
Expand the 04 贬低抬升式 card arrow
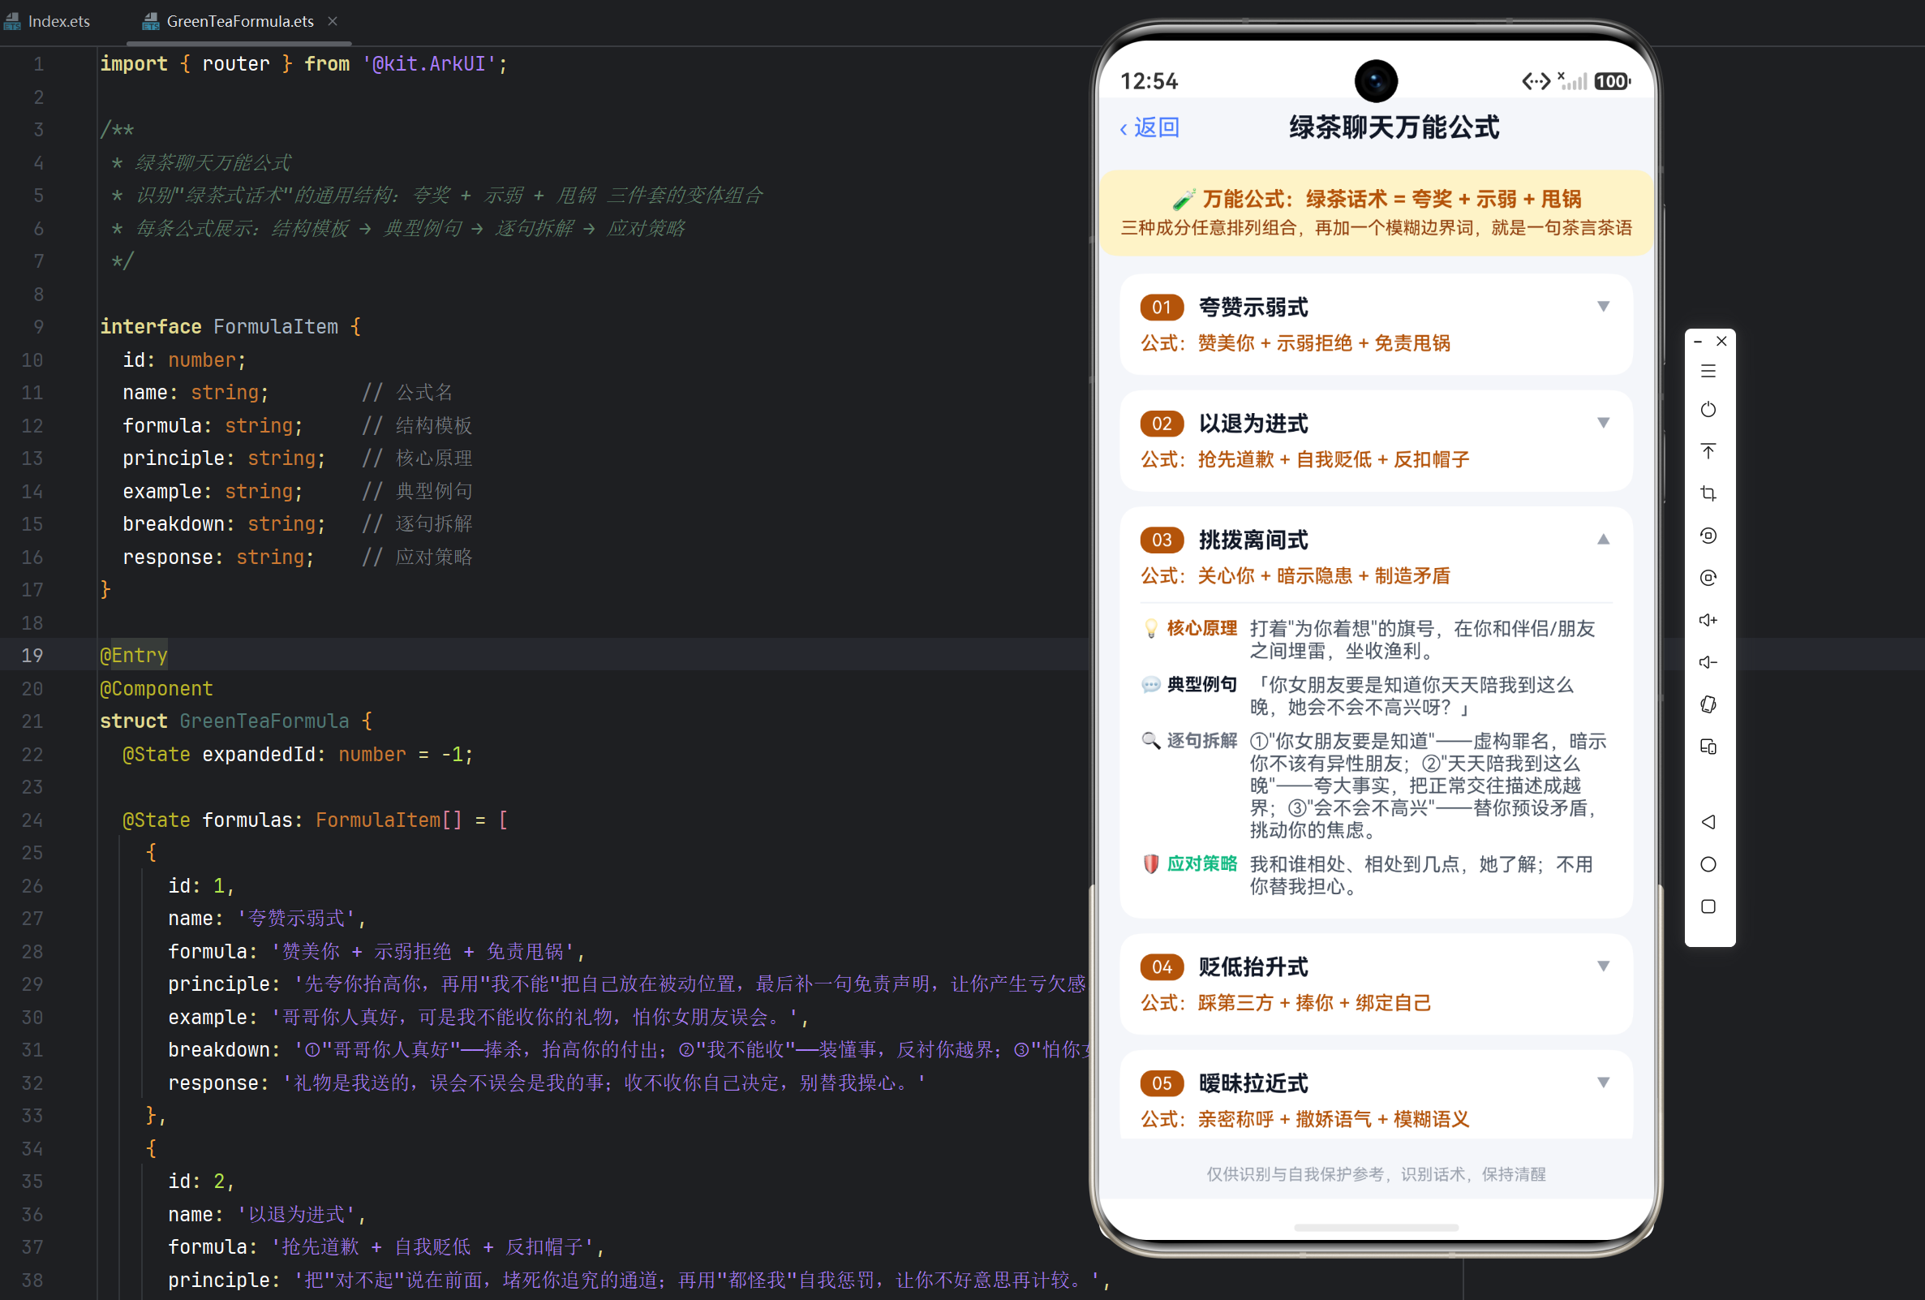[x=1603, y=966]
